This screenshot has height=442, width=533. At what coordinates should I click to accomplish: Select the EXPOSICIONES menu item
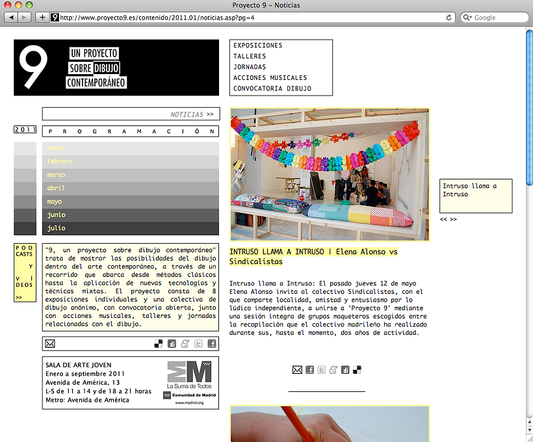tap(256, 45)
